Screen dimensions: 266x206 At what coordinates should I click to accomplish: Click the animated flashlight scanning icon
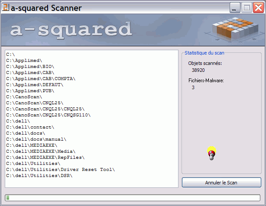[x=211, y=153]
